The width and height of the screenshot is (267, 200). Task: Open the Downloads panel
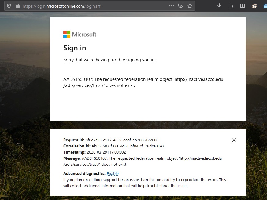click(x=219, y=6)
